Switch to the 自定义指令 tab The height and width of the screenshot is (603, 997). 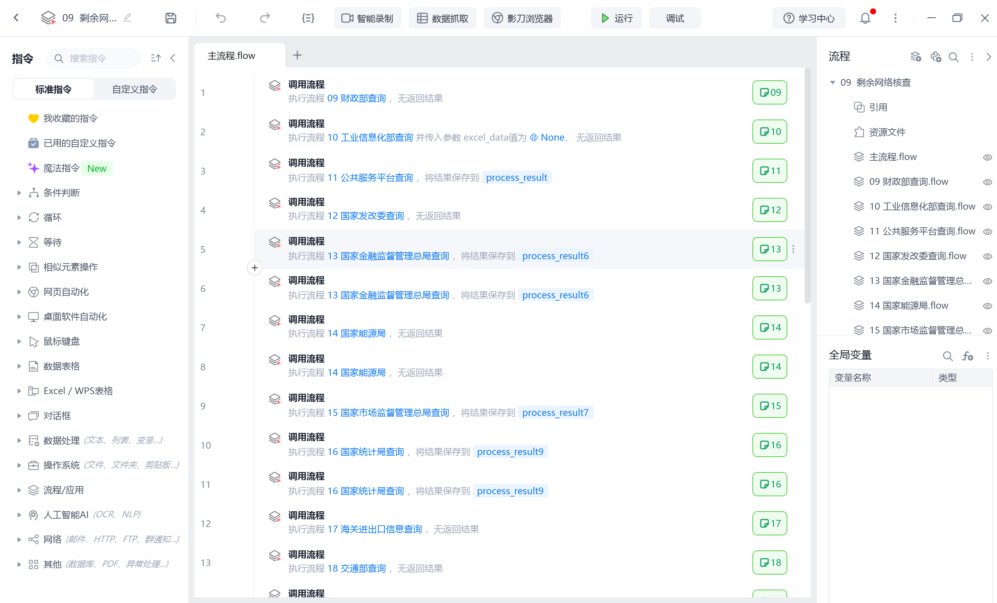point(134,89)
